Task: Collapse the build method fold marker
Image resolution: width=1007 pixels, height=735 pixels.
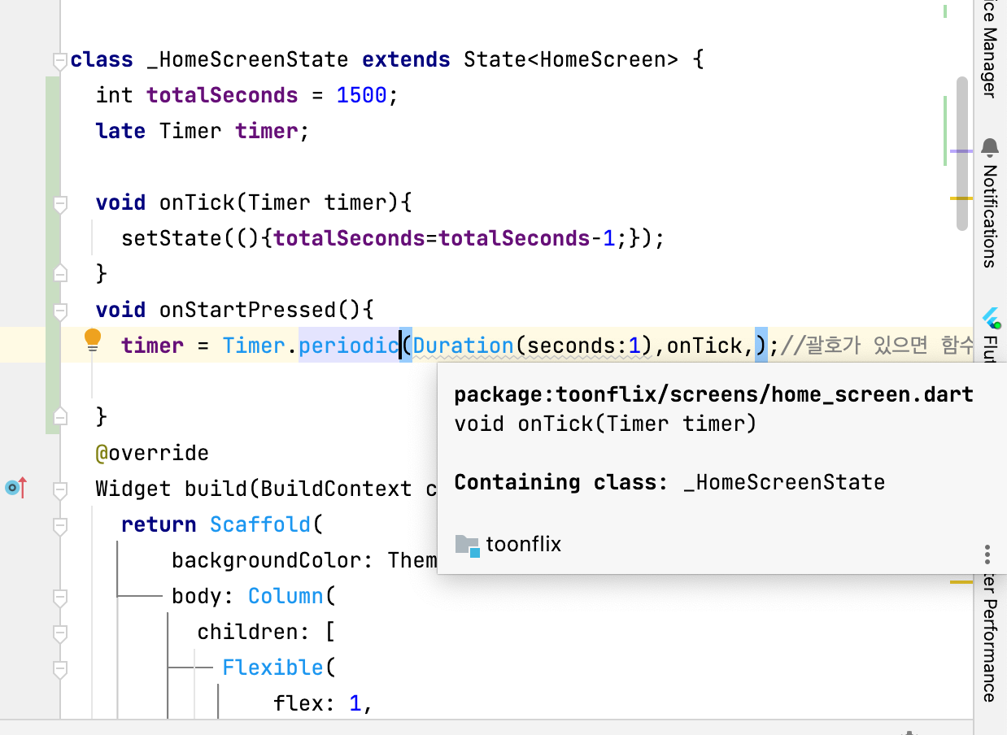Action: [x=59, y=489]
